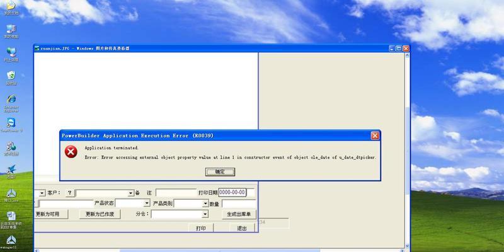
Task: Click the red error X icon in the dialog
Action: click(71, 151)
